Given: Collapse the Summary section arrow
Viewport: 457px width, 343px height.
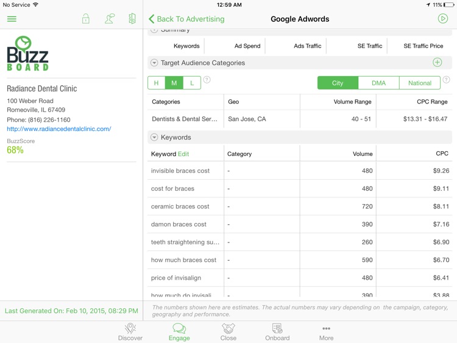Looking at the screenshot, I should (x=154, y=30).
